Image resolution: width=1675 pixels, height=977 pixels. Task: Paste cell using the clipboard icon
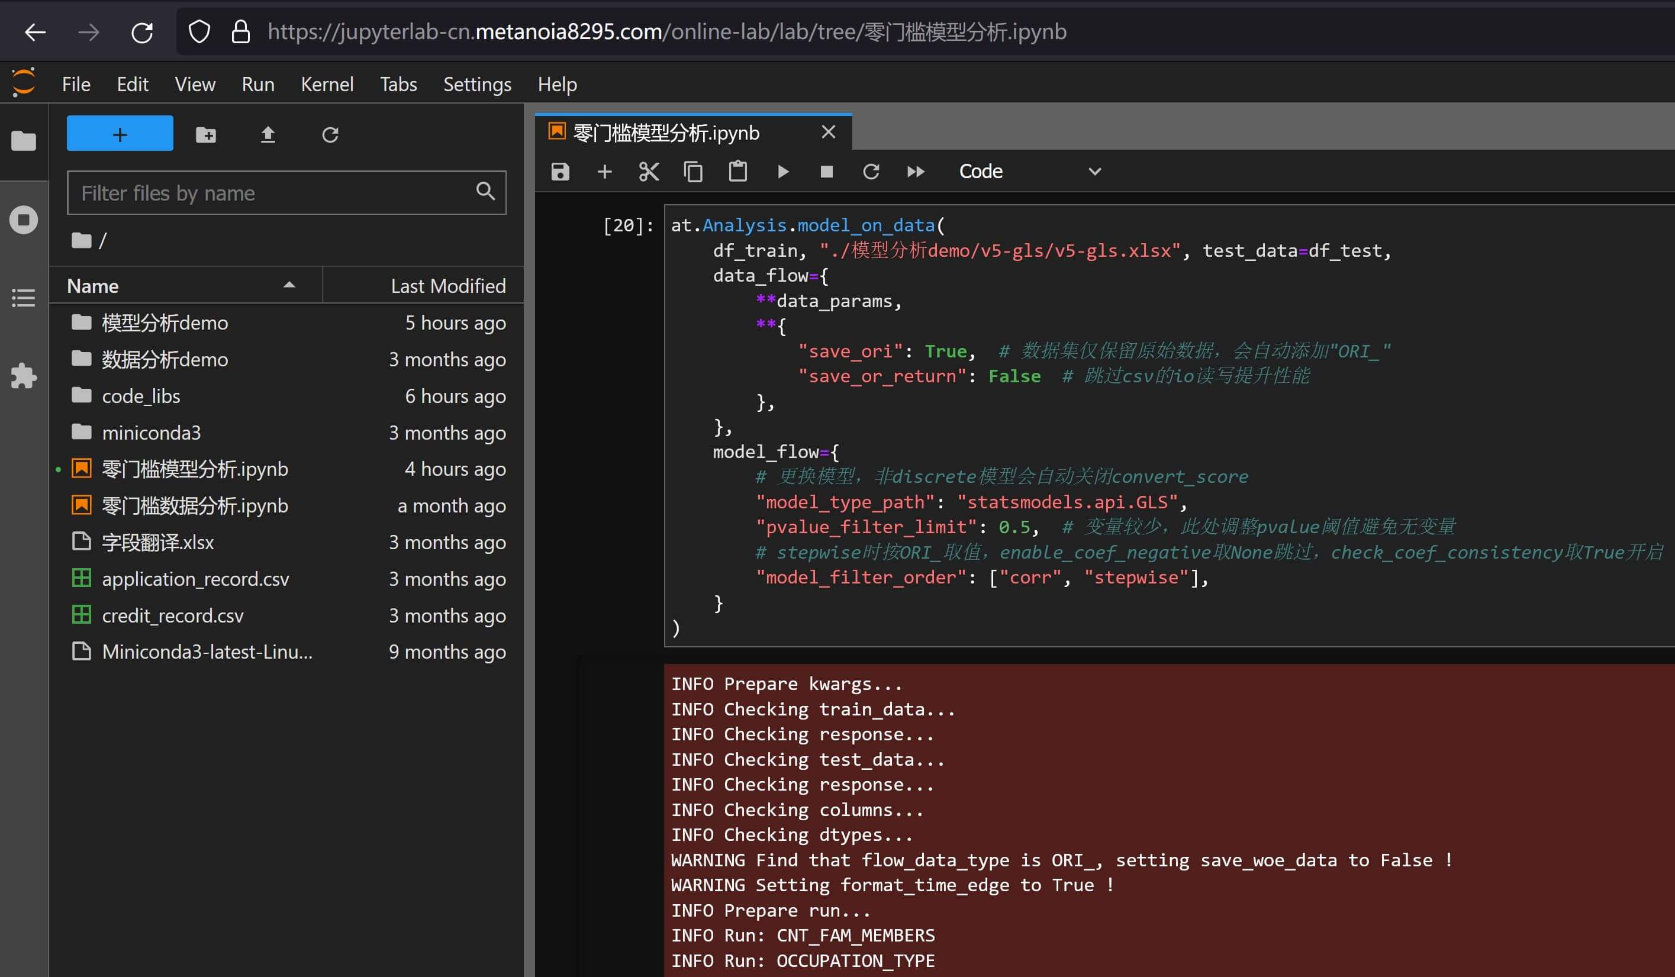(737, 172)
